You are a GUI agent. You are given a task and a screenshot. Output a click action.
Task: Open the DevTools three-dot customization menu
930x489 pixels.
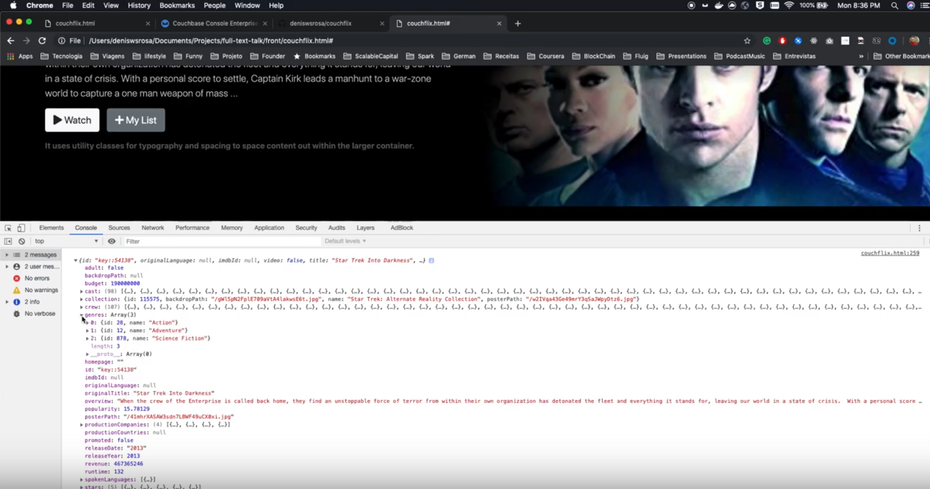[x=921, y=228]
